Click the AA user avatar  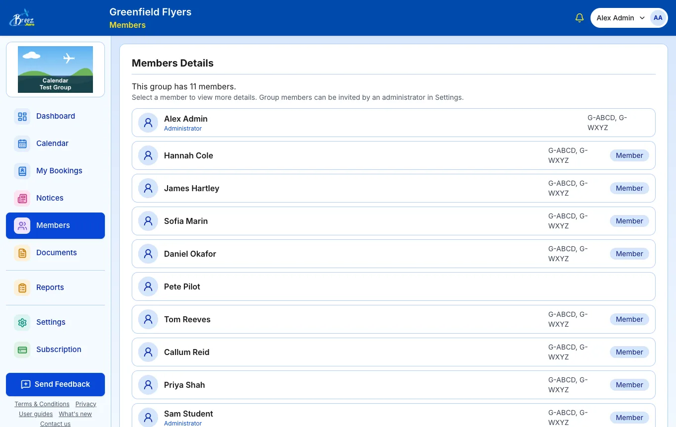658,18
